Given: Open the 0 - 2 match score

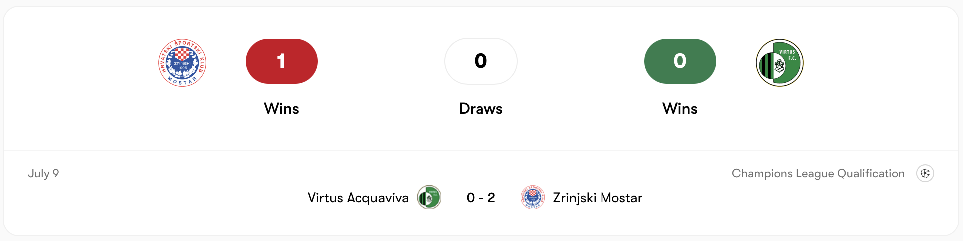Looking at the screenshot, I should (x=481, y=198).
